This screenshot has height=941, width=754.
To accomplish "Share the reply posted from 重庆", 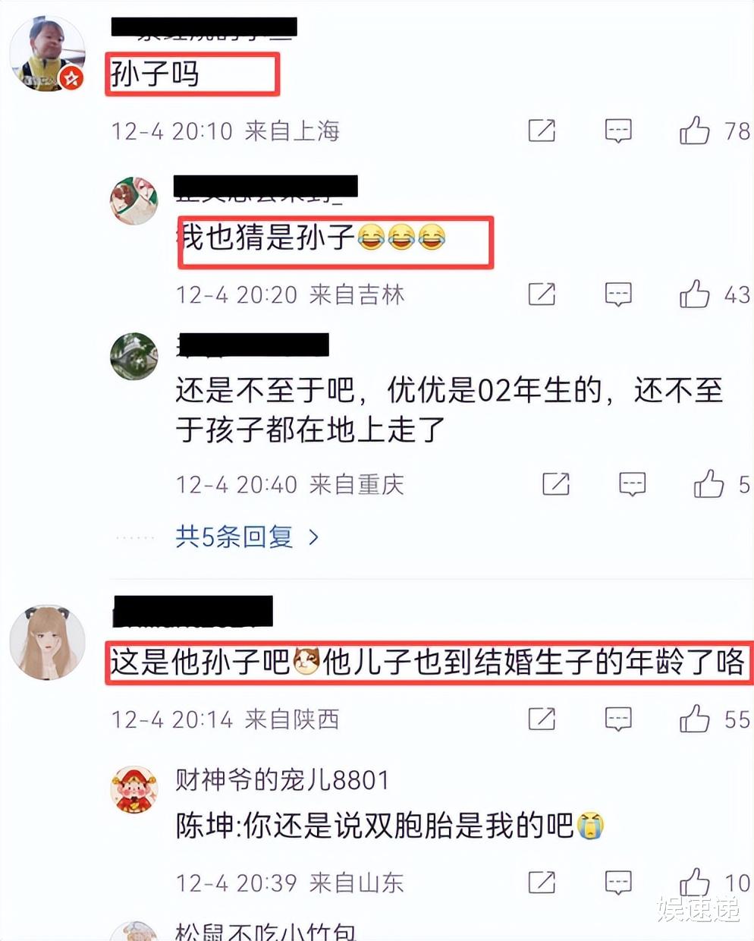I will pos(556,483).
